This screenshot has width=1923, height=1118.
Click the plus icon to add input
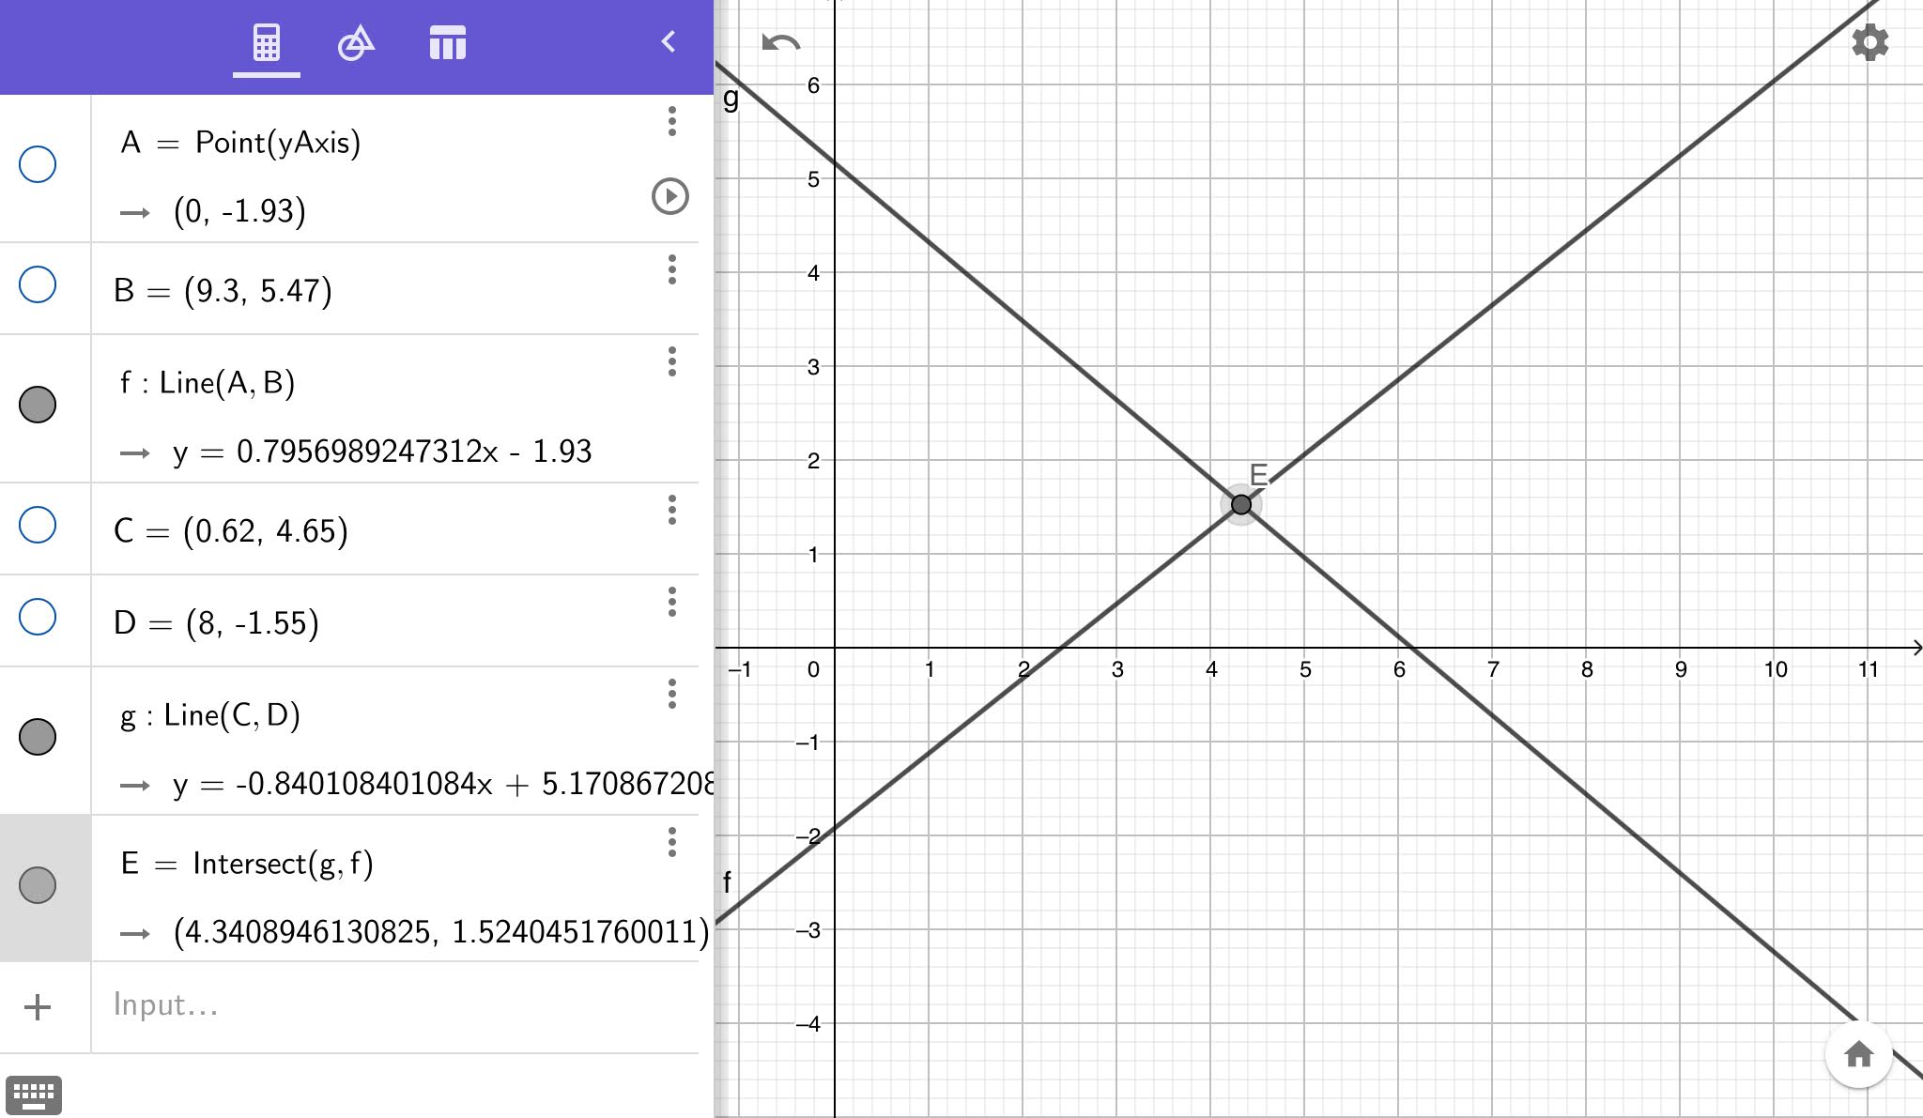coord(38,1005)
